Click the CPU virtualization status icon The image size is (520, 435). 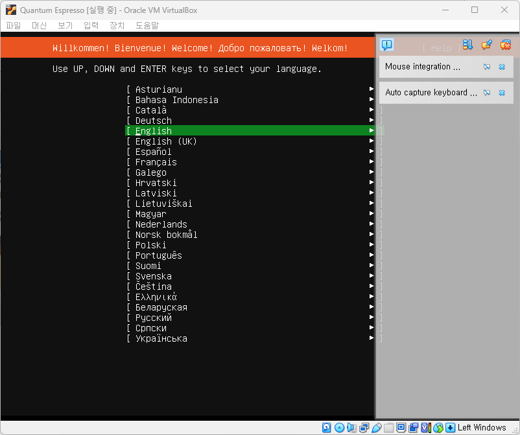coord(425,428)
